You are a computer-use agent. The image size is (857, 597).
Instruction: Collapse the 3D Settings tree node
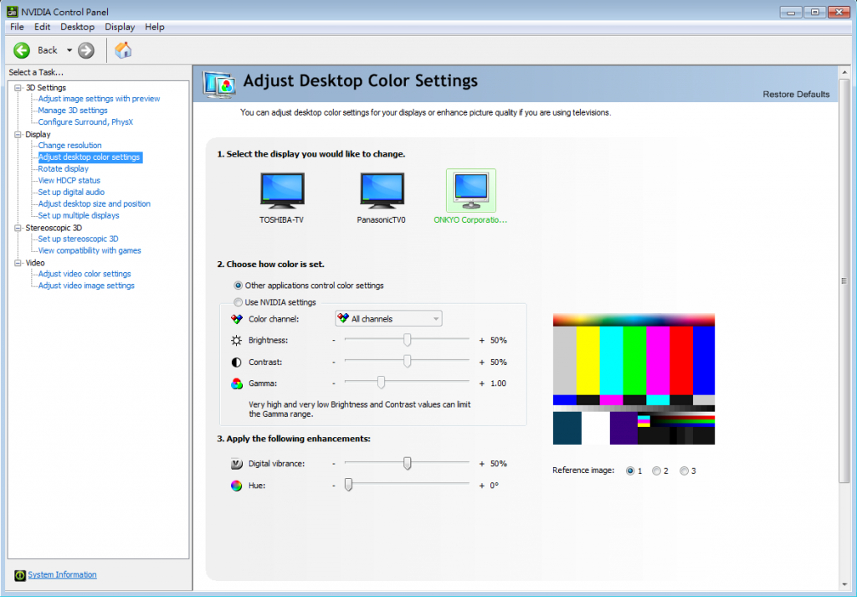point(18,87)
